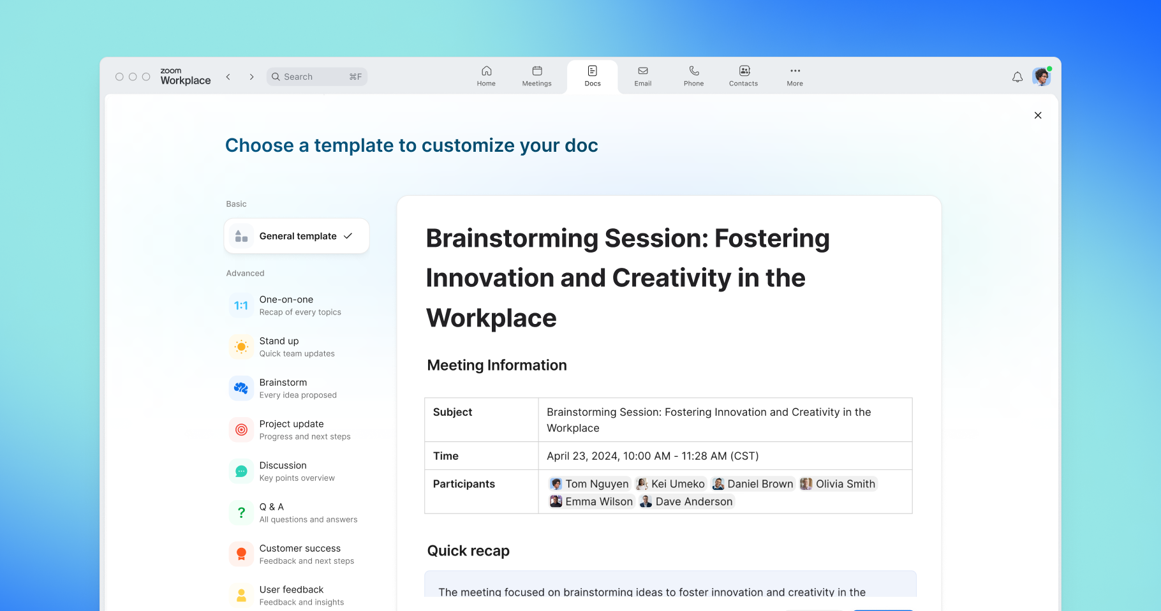Select the One-on-one template icon

[240, 305]
